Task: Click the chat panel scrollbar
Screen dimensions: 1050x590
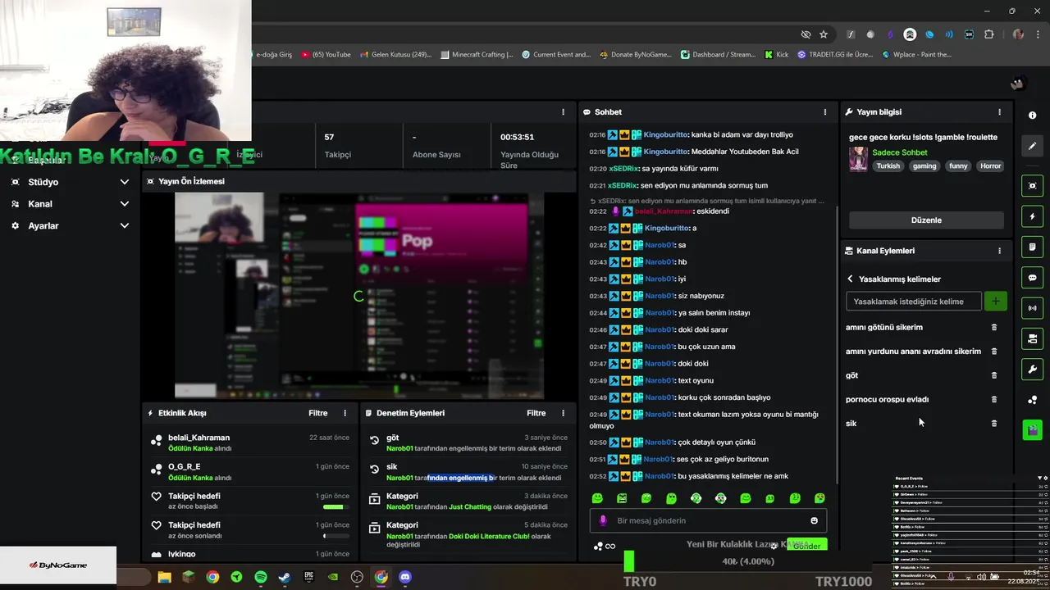Action: tap(837, 344)
